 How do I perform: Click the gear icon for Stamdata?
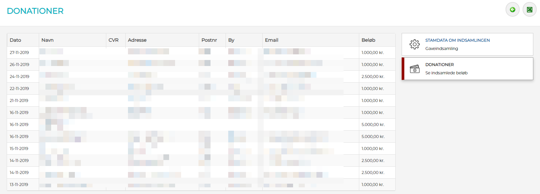point(415,44)
